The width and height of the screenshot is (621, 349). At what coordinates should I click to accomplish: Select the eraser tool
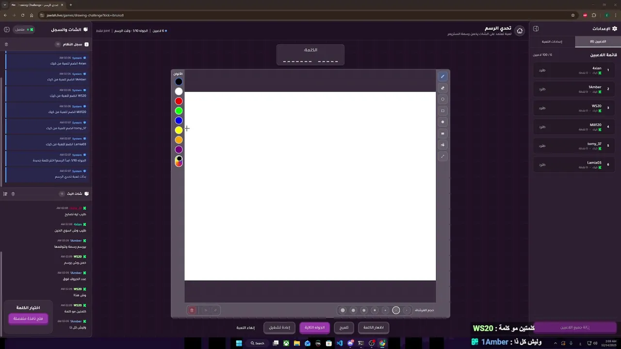point(442,88)
